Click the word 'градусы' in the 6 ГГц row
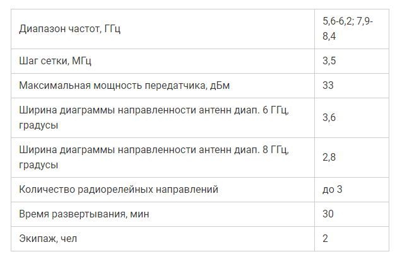395x259 pixels. coord(39,125)
